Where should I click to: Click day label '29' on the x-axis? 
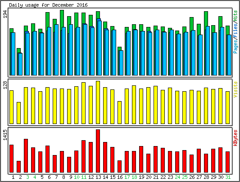[213, 177]
